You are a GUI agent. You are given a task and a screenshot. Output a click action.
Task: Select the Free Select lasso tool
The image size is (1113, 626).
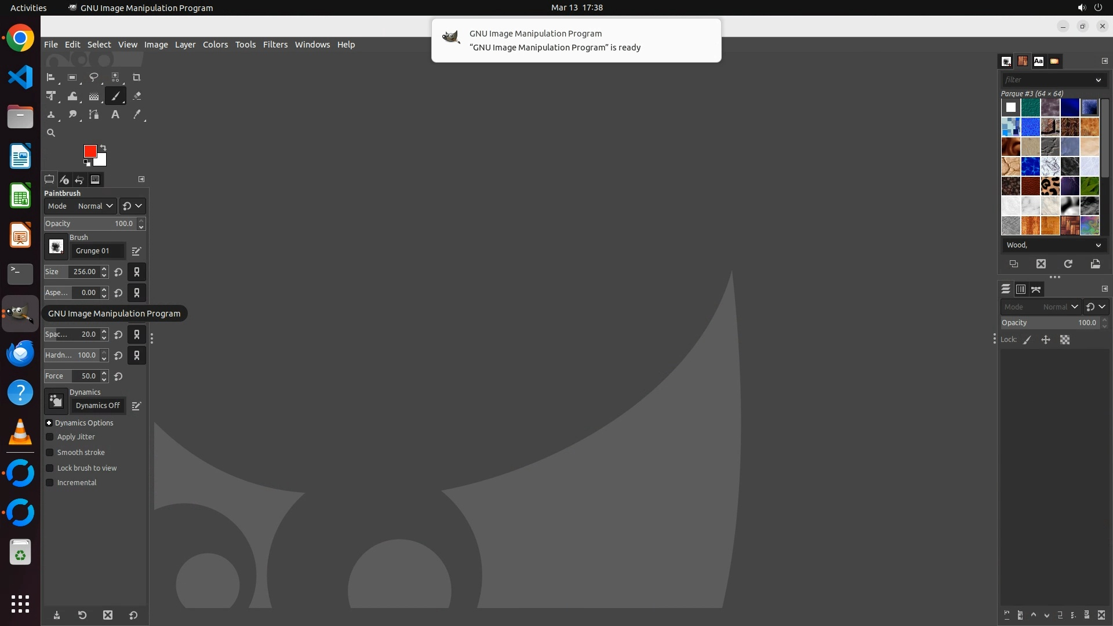(x=93, y=78)
